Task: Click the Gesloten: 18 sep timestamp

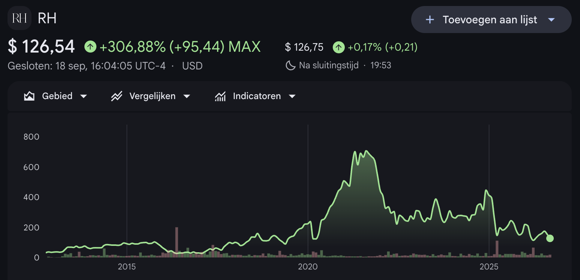Action: point(87,66)
